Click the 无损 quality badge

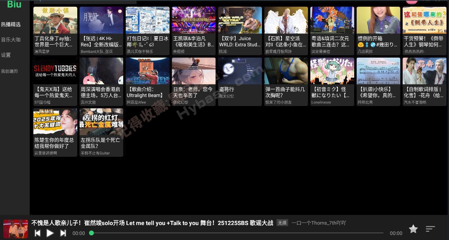click(x=282, y=223)
